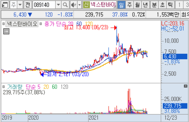Click the 12/23 date label
The width and height of the screenshot is (189, 122).
(171, 118)
